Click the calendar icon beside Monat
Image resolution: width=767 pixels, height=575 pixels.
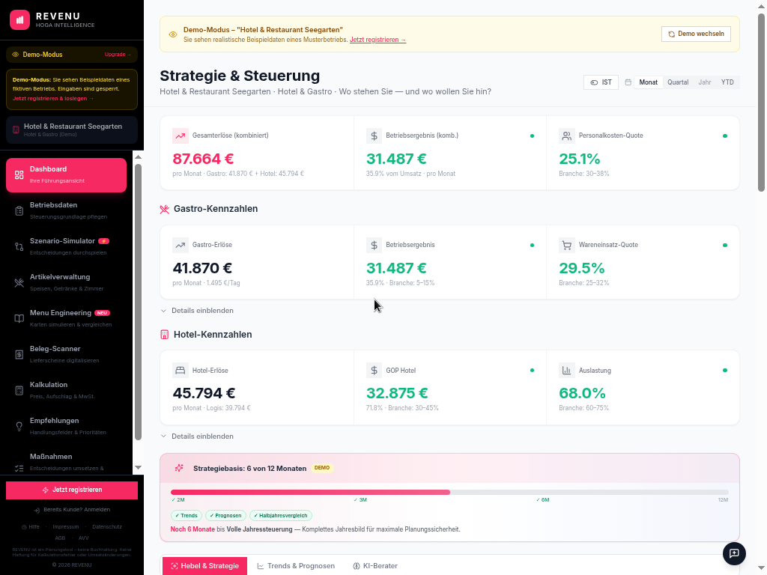(x=628, y=82)
